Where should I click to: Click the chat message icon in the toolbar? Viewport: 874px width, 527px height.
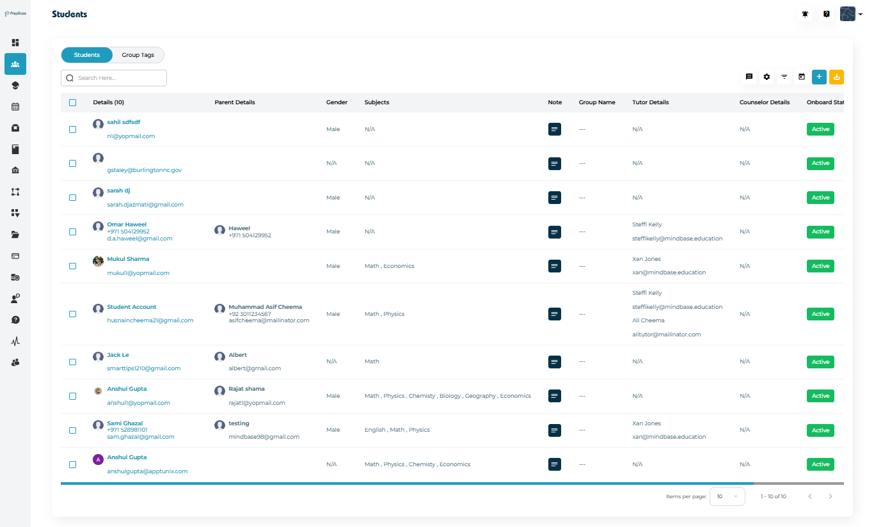749,77
